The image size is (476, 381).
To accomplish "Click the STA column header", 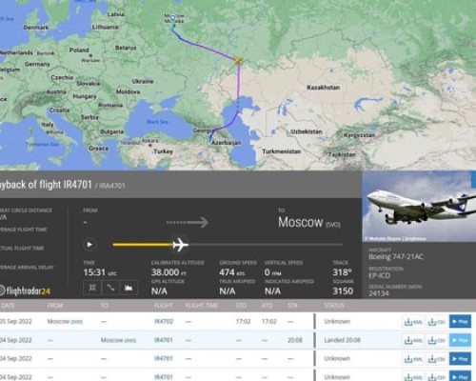I will (292, 306).
